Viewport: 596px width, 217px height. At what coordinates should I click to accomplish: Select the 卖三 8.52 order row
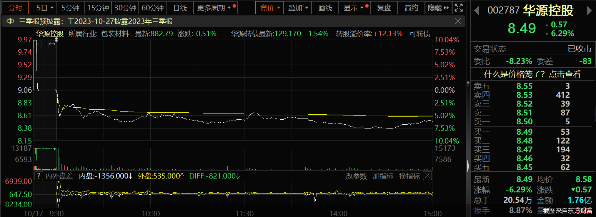532,104
